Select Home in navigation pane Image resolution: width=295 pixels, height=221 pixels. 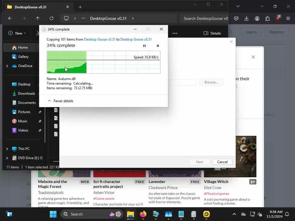coord(23,47)
